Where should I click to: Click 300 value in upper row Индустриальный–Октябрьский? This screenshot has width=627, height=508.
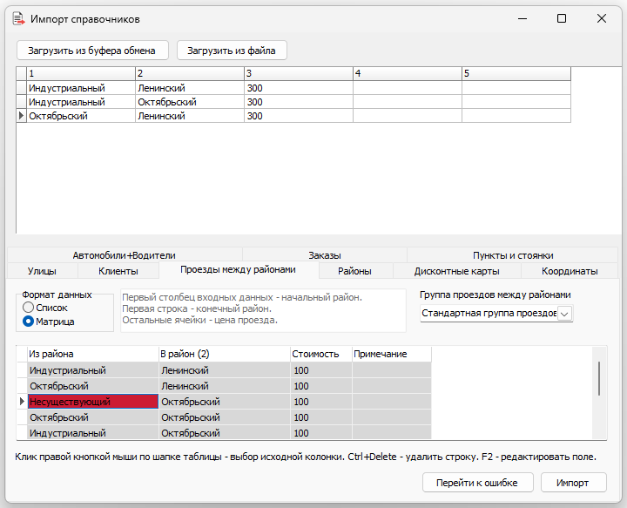click(299, 102)
